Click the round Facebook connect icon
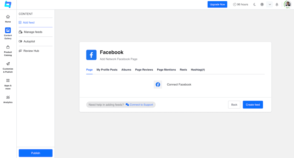294x158 pixels. coord(158,84)
